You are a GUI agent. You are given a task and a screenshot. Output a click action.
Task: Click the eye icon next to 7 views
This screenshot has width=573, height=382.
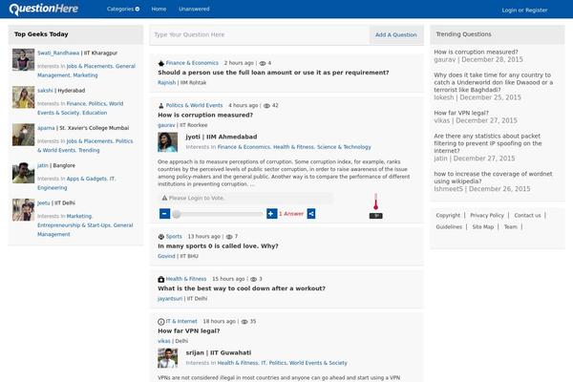point(229,237)
